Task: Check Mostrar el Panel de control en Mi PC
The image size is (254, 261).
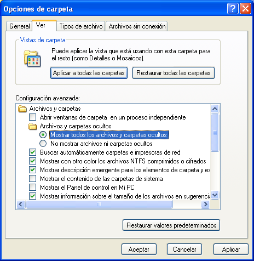Action: coord(33,188)
